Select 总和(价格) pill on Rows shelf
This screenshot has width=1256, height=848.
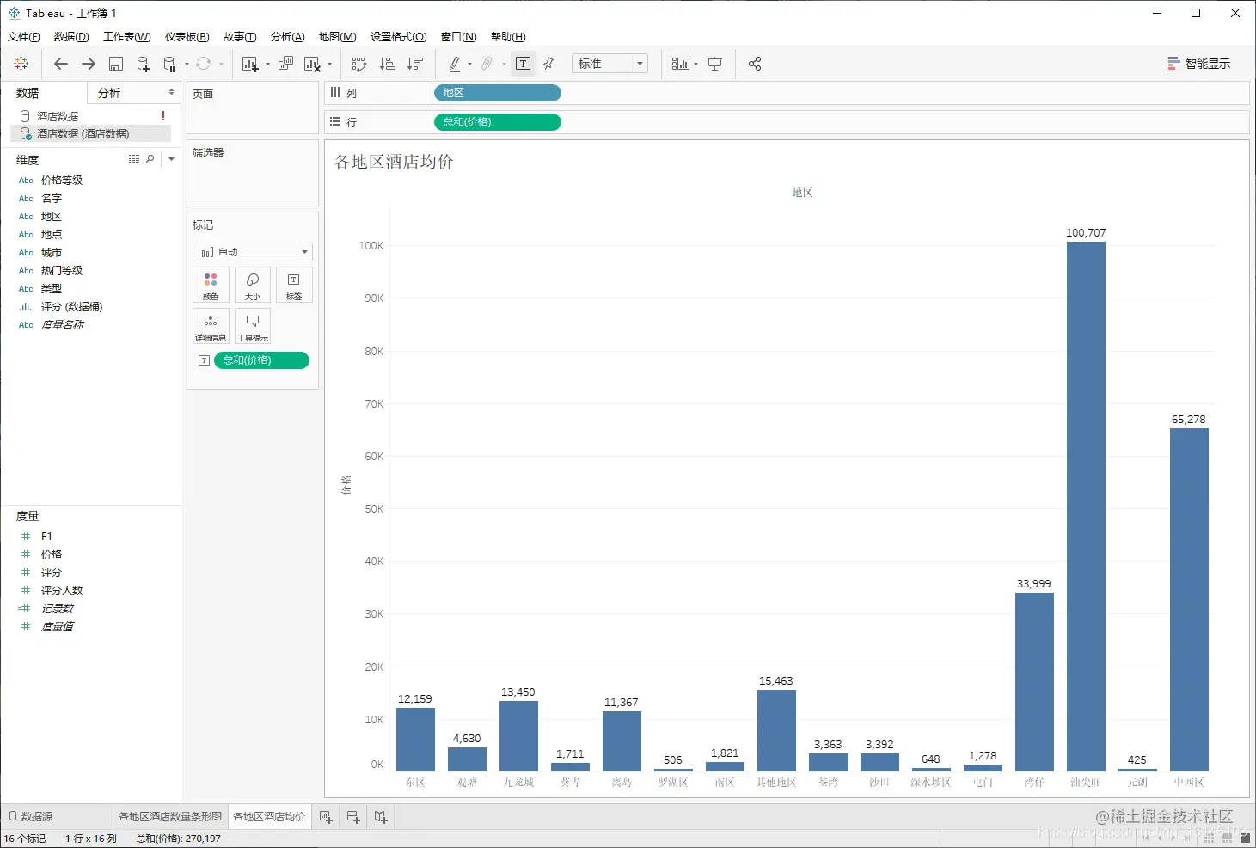tap(497, 122)
